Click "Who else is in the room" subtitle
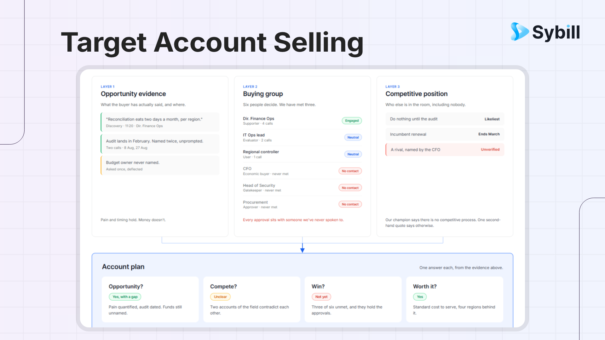Image resolution: width=605 pixels, height=340 pixels. pyautogui.click(x=425, y=105)
